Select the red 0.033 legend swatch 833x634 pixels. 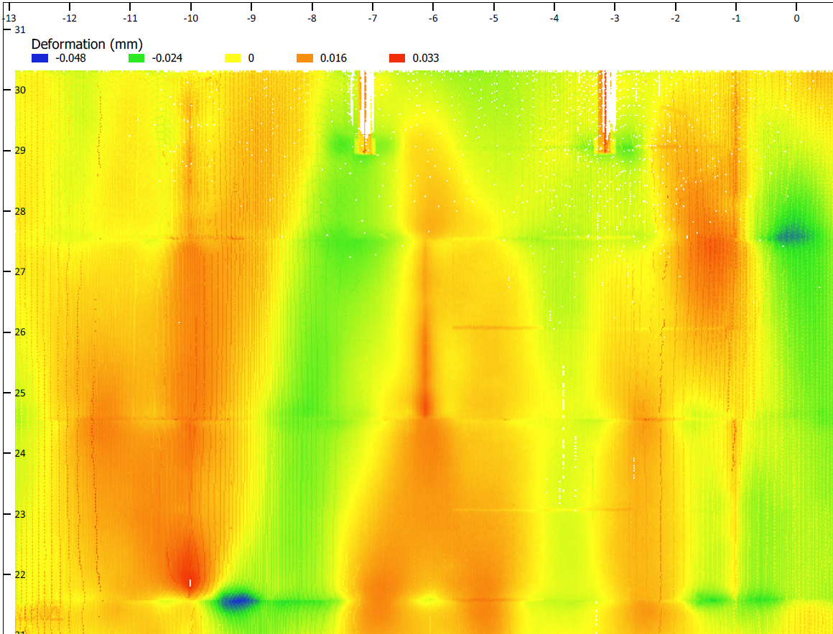point(396,58)
